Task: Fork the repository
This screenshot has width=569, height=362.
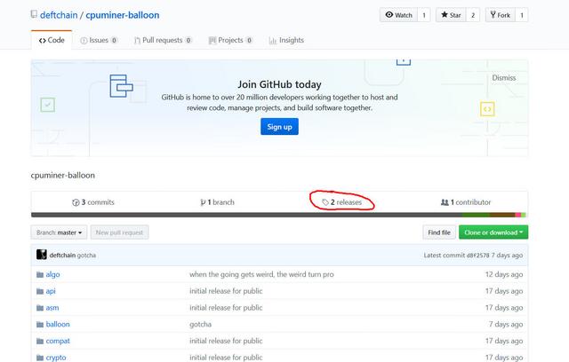Action: [x=500, y=15]
